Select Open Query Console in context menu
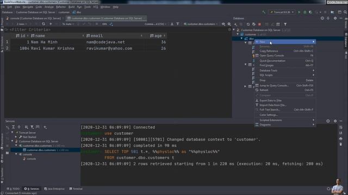Image resolution: width=348 pixels, height=195 pixels. [x=285, y=56]
